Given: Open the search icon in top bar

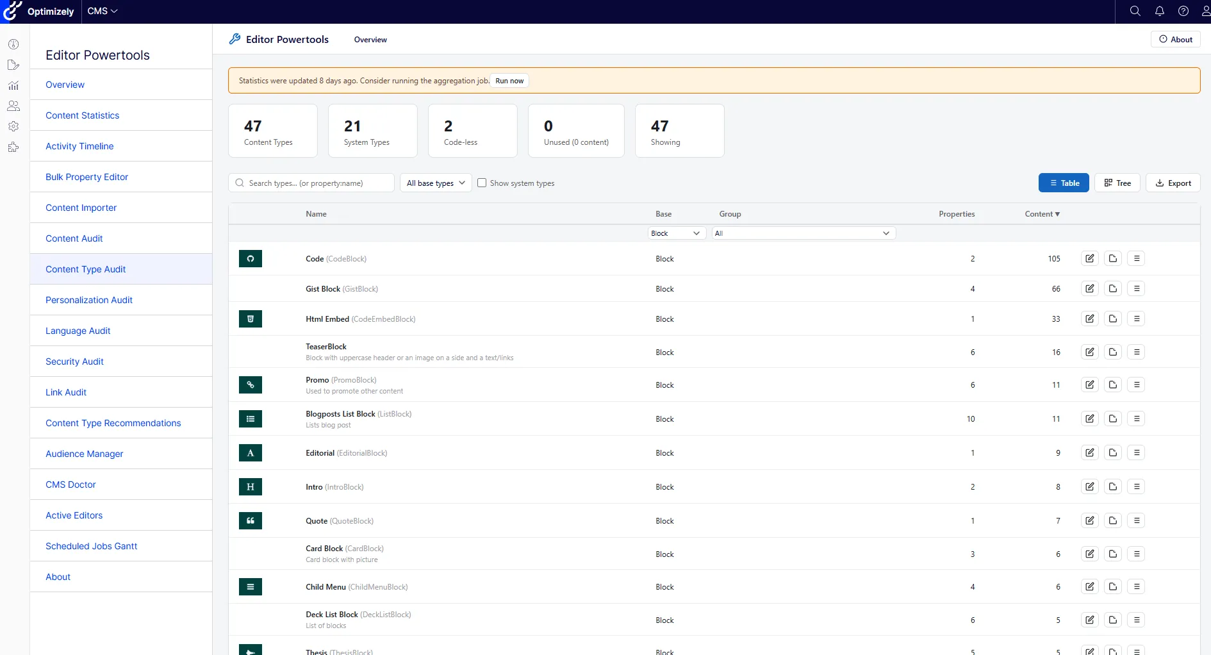Looking at the screenshot, I should tap(1135, 11).
